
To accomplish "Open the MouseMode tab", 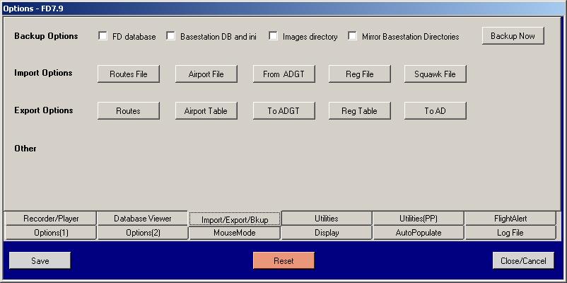I will click(x=234, y=233).
